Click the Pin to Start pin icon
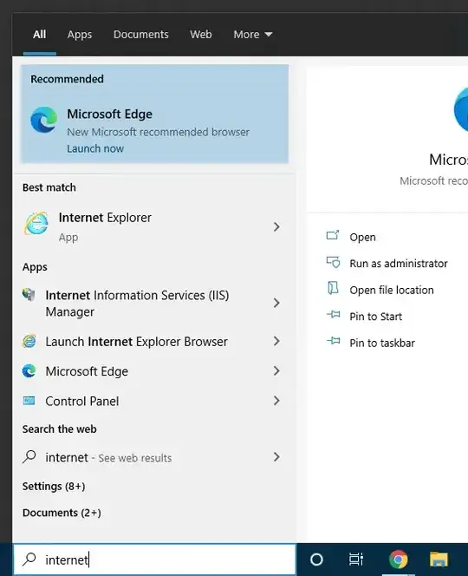Viewport: 468px width, 576px height. (334, 314)
